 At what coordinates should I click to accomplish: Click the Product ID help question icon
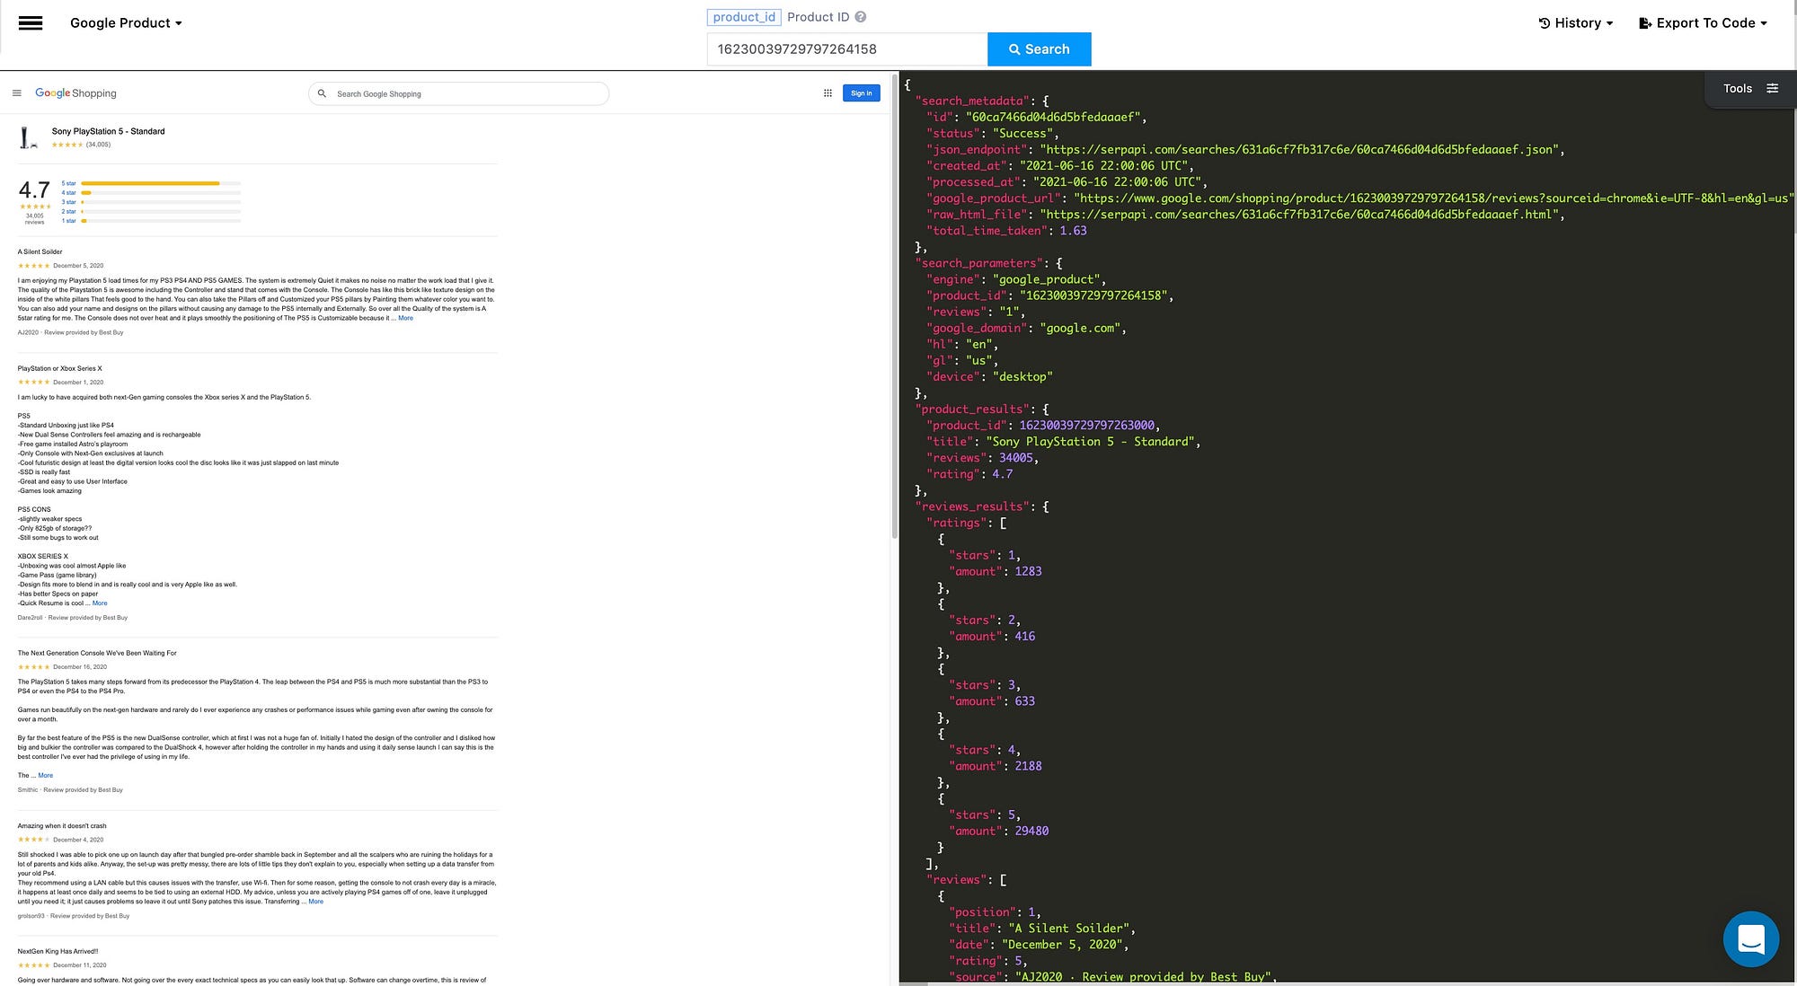pyautogui.click(x=860, y=17)
